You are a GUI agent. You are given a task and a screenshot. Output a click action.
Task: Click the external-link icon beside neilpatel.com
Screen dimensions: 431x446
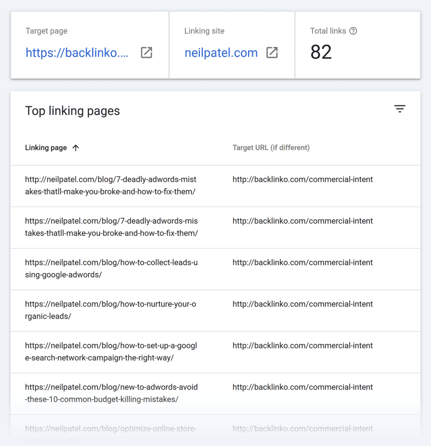pyautogui.click(x=272, y=53)
